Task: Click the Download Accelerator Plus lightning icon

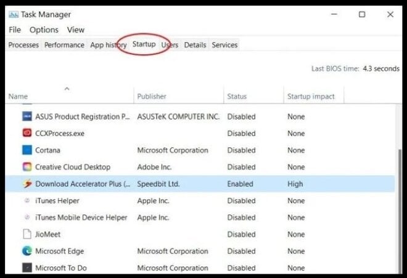Action: click(27, 184)
